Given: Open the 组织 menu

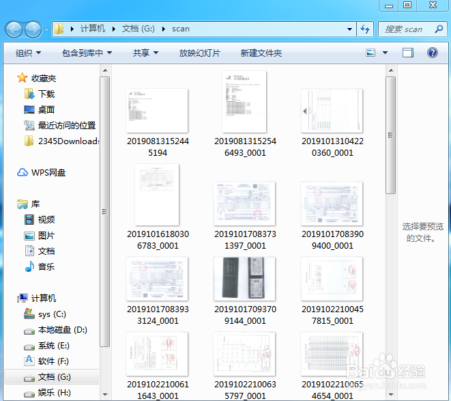Looking at the screenshot, I should click(28, 53).
